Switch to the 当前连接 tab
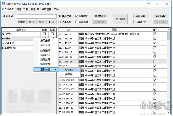Screen dimensions: 173x116 [47, 9]
